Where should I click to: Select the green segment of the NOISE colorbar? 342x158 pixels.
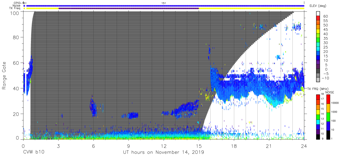(329, 117)
